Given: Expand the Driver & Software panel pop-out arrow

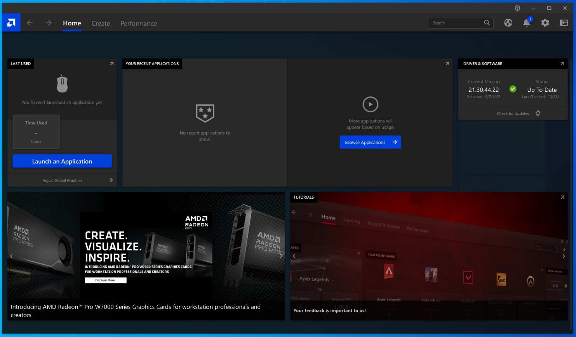Looking at the screenshot, I should (562, 63).
